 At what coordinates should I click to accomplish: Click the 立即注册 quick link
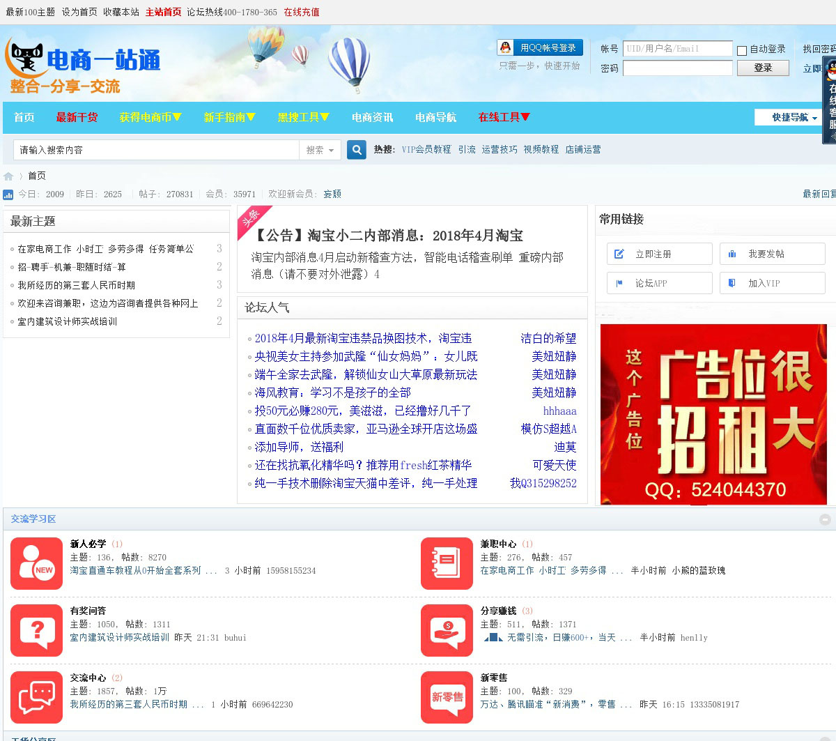pyautogui.click(x=659, y=254)
